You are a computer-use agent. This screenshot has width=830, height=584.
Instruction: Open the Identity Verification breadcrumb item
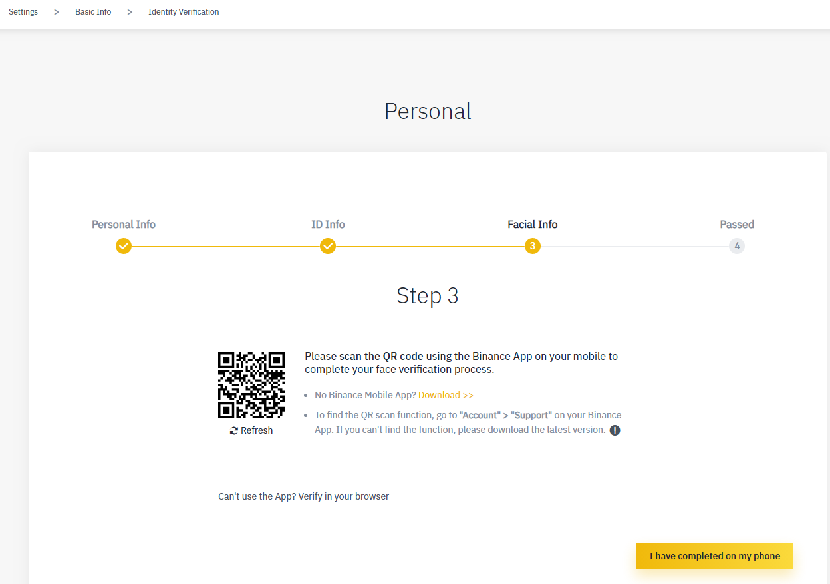(x=184, y=11)
